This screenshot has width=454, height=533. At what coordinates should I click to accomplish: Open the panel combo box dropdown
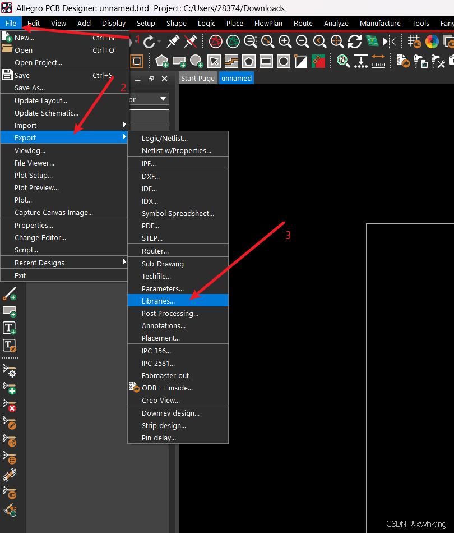tap(163, 99)
